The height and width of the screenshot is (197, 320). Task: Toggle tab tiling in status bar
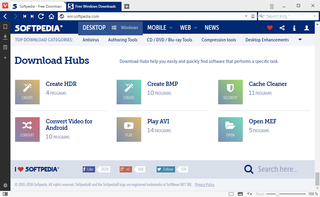coord(231,194)
